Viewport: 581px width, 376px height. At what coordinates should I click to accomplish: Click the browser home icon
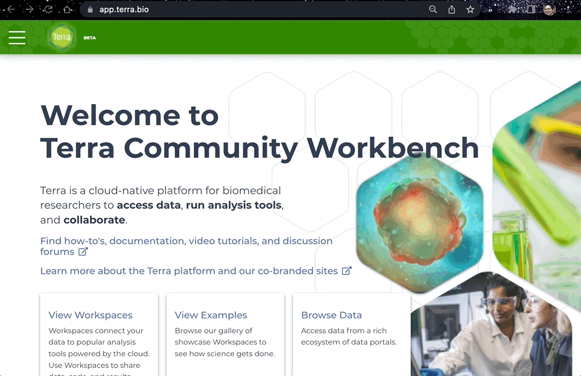point(68,10)
